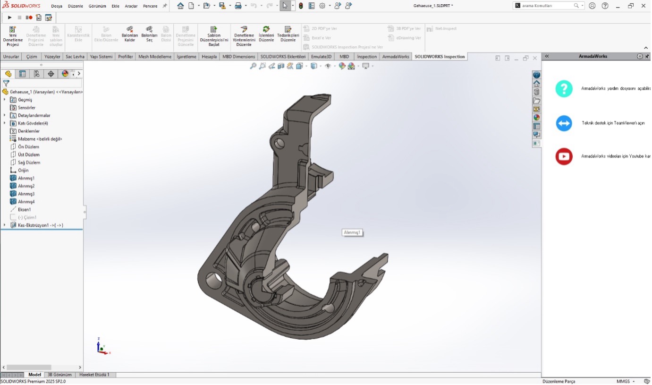Switch to the Hareket Etüdü 1 tab
Screen dimensions: 652x385
[94, 375]
